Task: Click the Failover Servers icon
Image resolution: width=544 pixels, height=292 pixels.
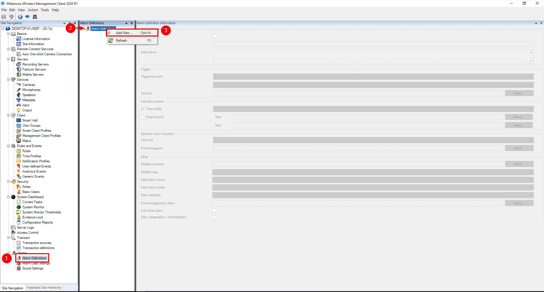Action: (x=19, y=69)
